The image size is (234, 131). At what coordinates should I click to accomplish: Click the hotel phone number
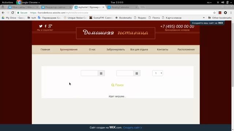click(177, 27)
